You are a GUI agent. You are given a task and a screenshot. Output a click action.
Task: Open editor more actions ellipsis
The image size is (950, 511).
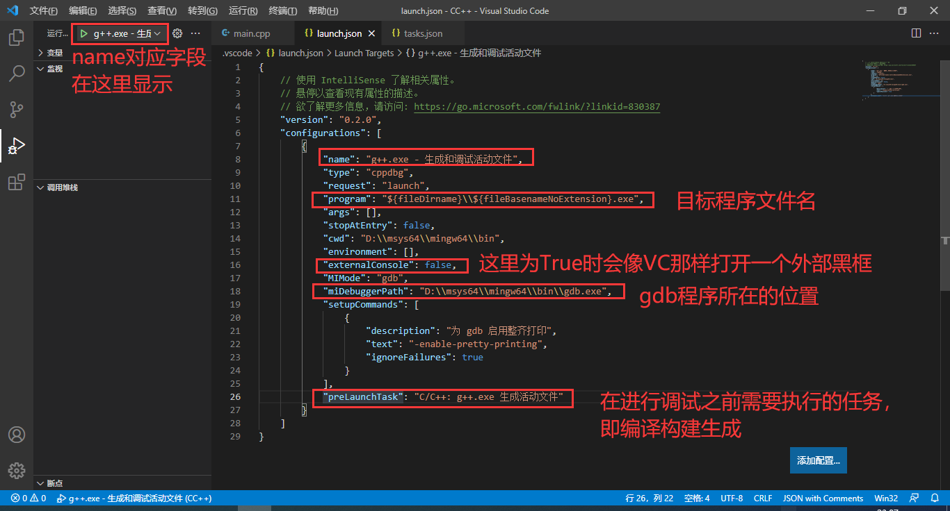coord(935,33)
